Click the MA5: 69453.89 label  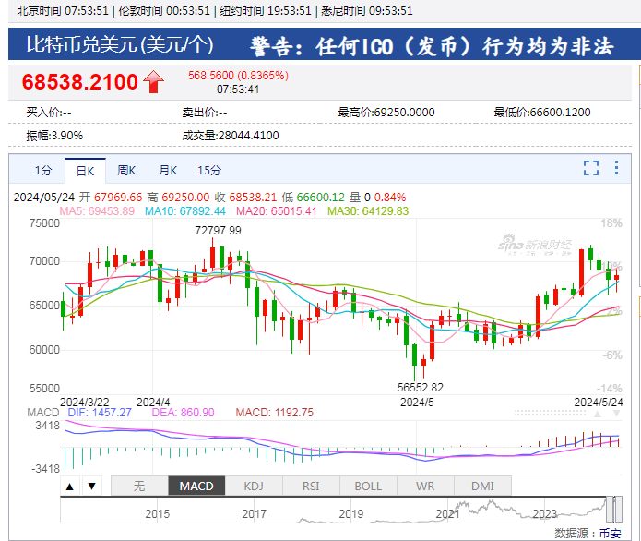[97, 211]
